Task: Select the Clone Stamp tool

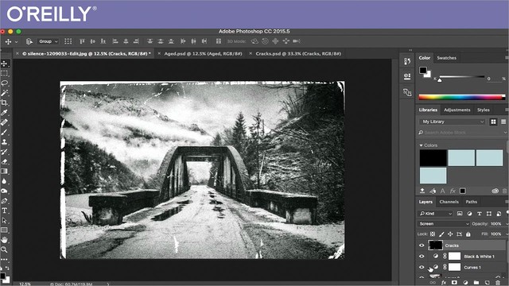Action: (5, 142)
